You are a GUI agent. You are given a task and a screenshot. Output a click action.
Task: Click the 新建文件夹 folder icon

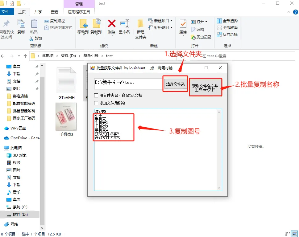140,24
